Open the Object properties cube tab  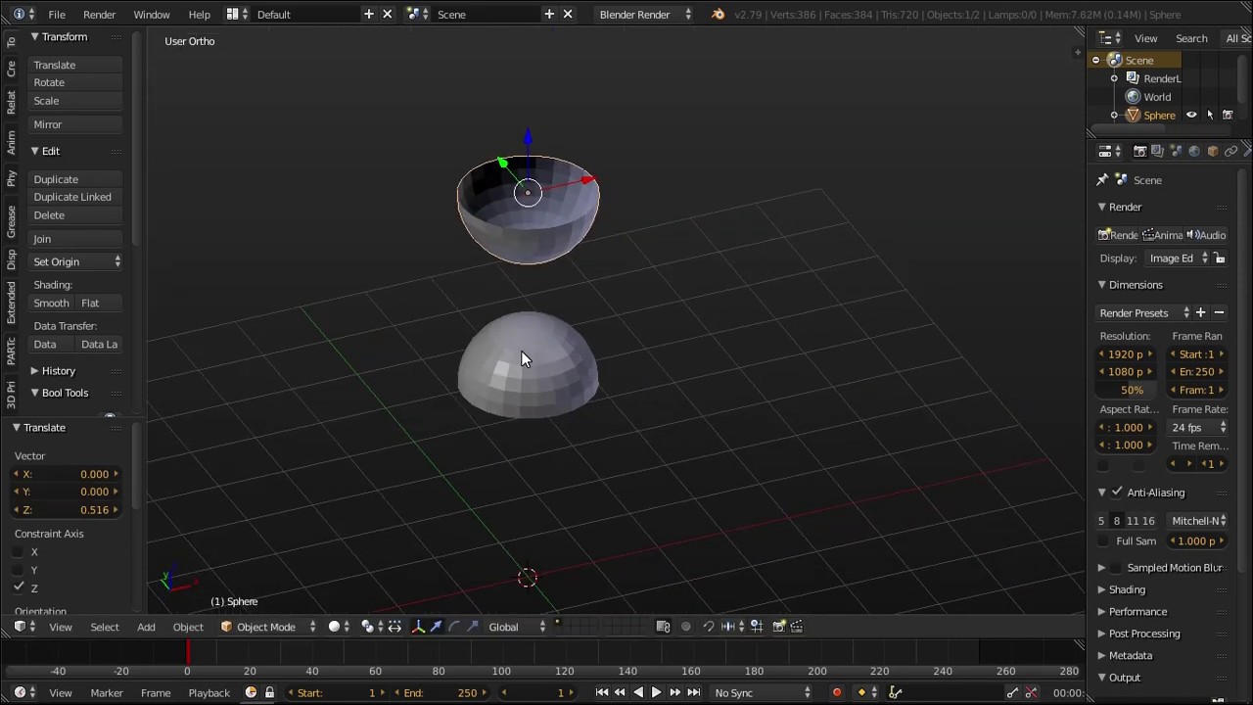[1213, 152]
